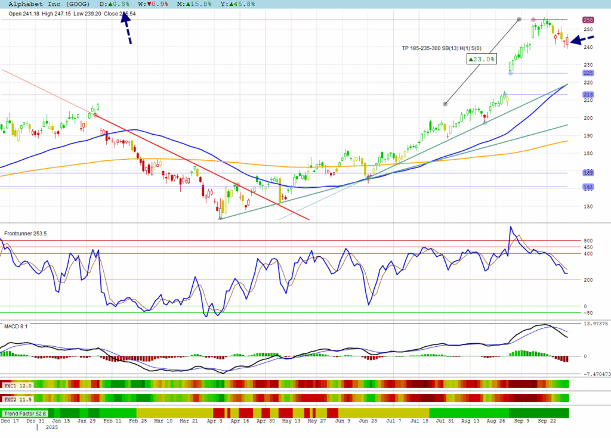
Task: Click the blue anchor circle at the 225 line
Action: [x=510, y=73]
